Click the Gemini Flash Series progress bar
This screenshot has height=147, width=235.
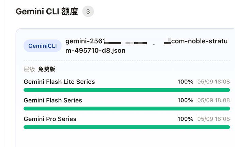point(127,109)
